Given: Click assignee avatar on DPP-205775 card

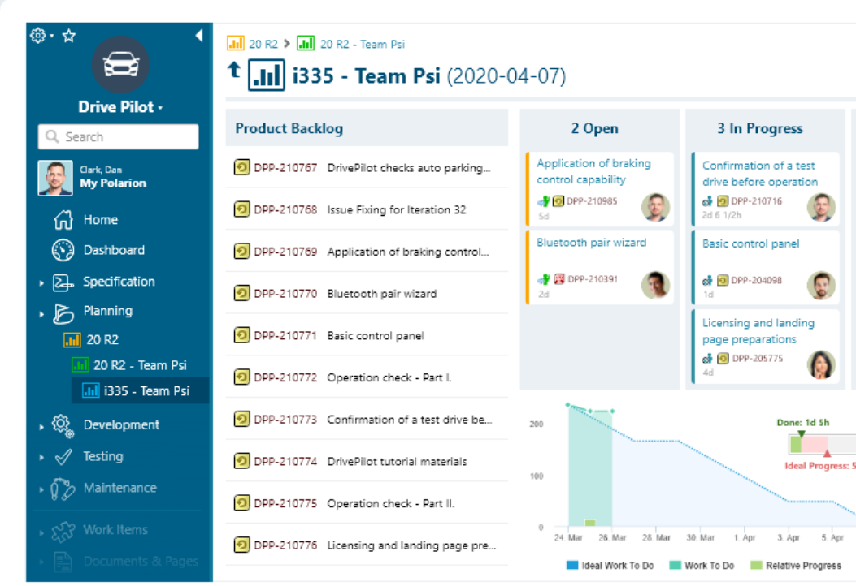Looking at the screenshot, I should pyautogui.click(x=821, y=364).
